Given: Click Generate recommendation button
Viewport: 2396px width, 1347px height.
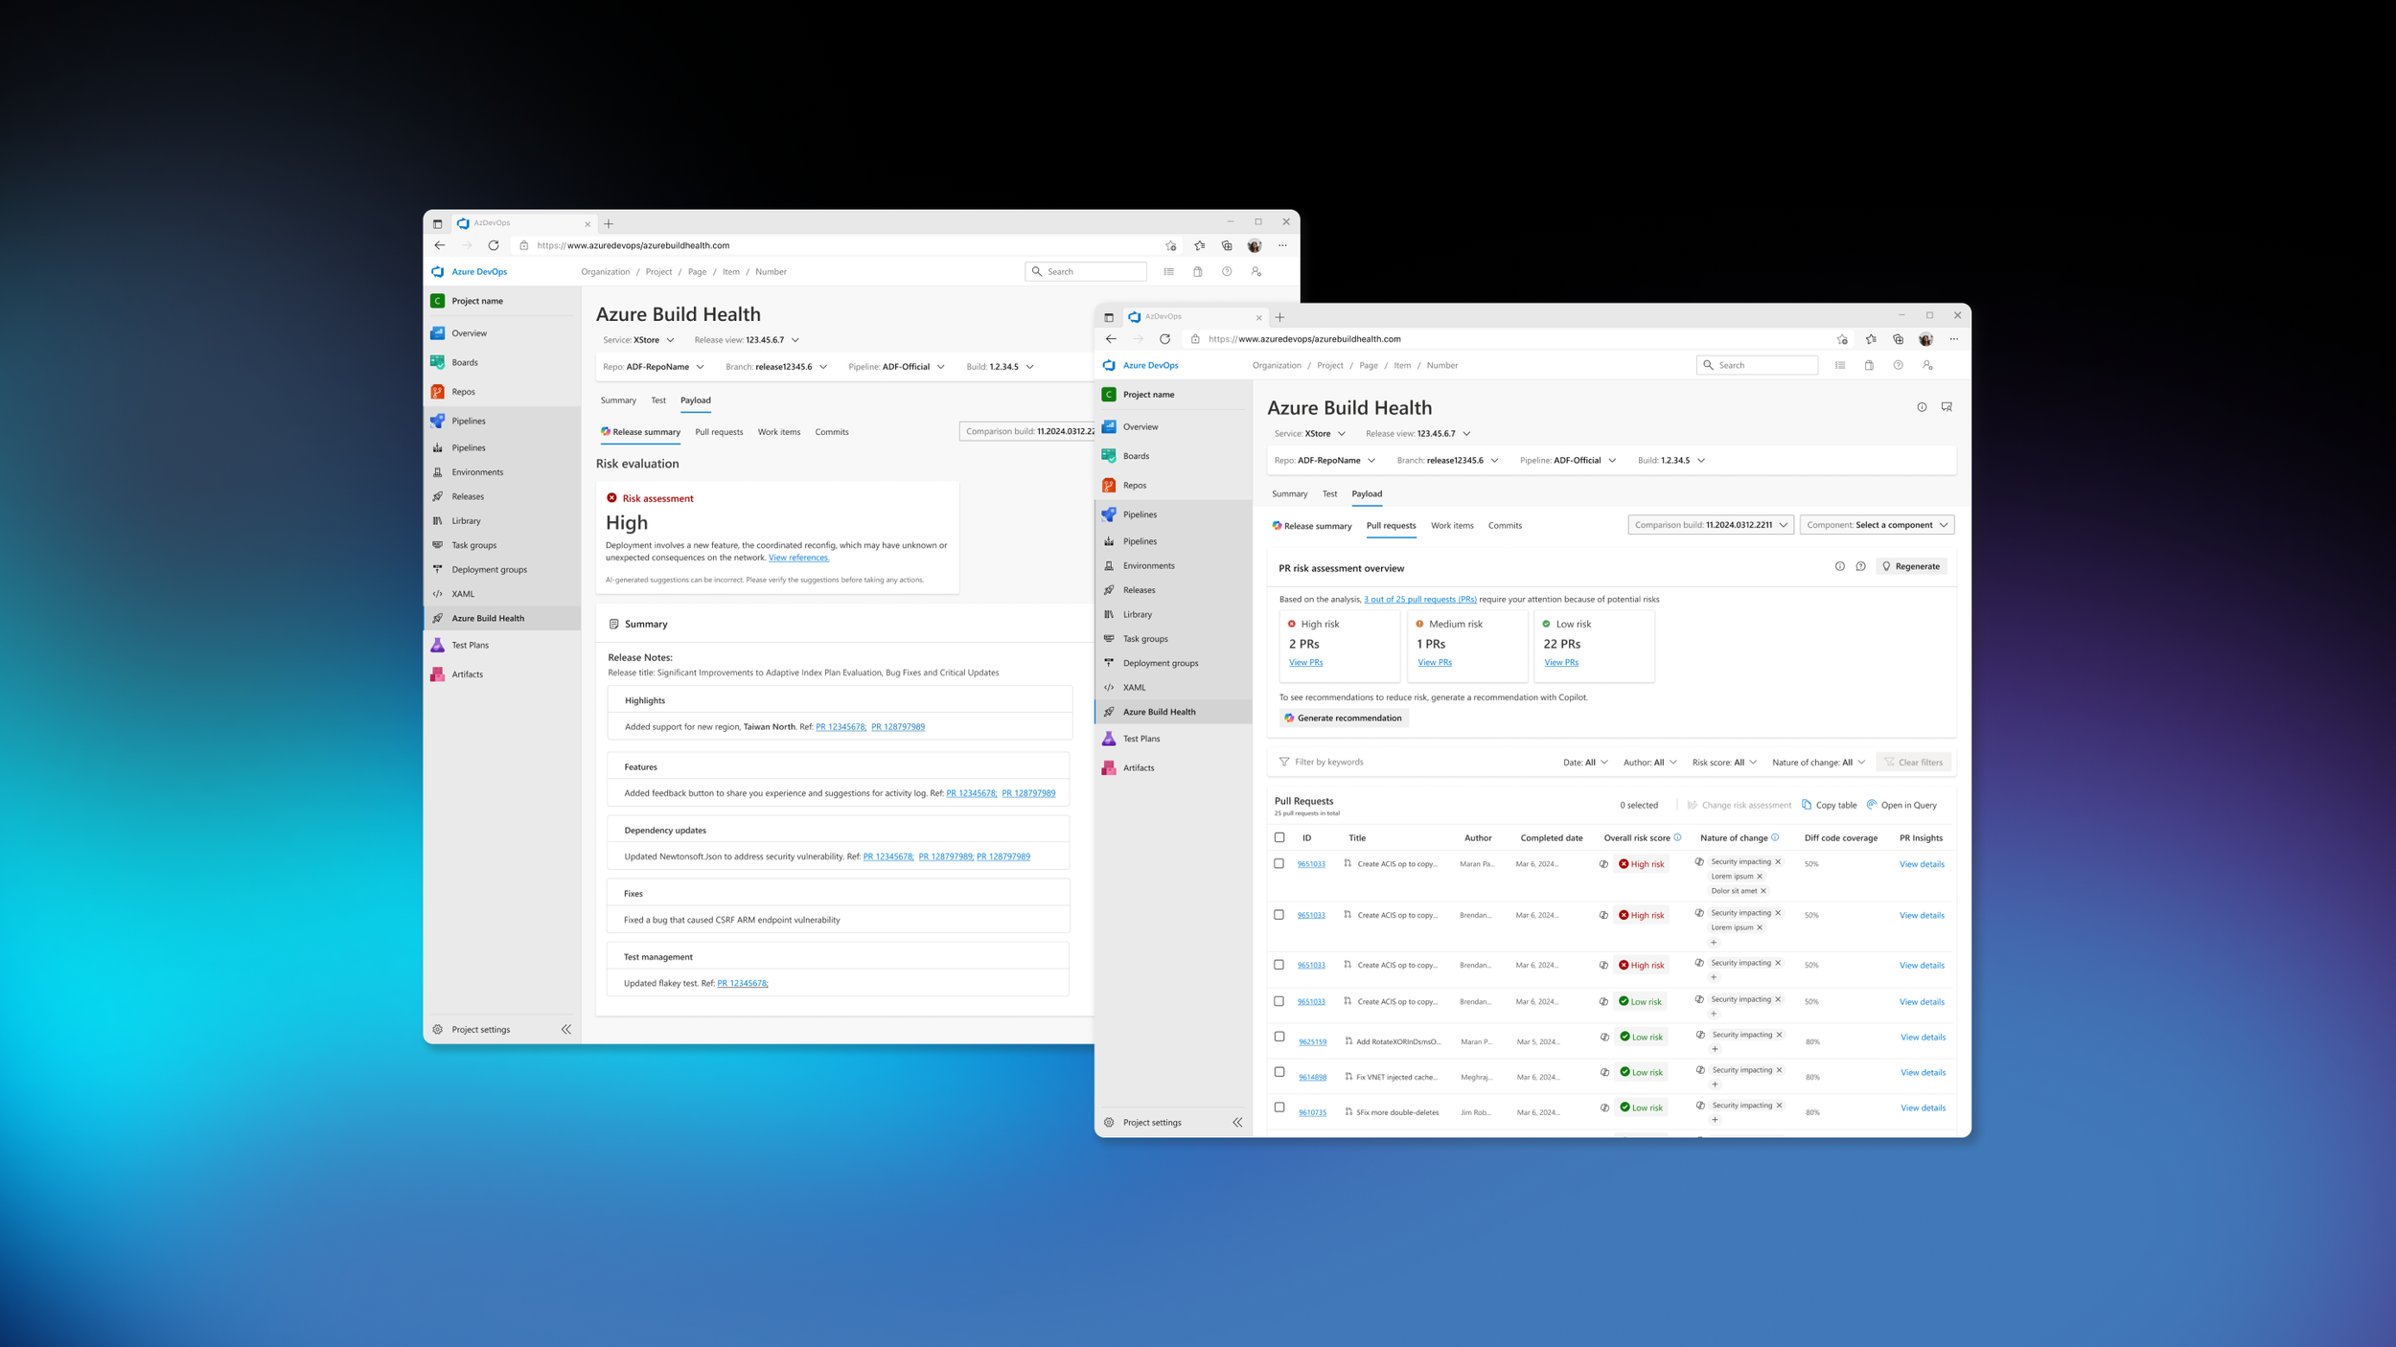Looking at the screenshot, I should (x=1343, y=718).
